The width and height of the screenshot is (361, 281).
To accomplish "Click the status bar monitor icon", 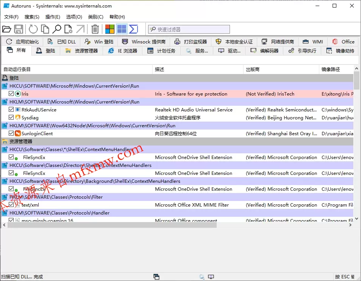I will tap(211, 276).
